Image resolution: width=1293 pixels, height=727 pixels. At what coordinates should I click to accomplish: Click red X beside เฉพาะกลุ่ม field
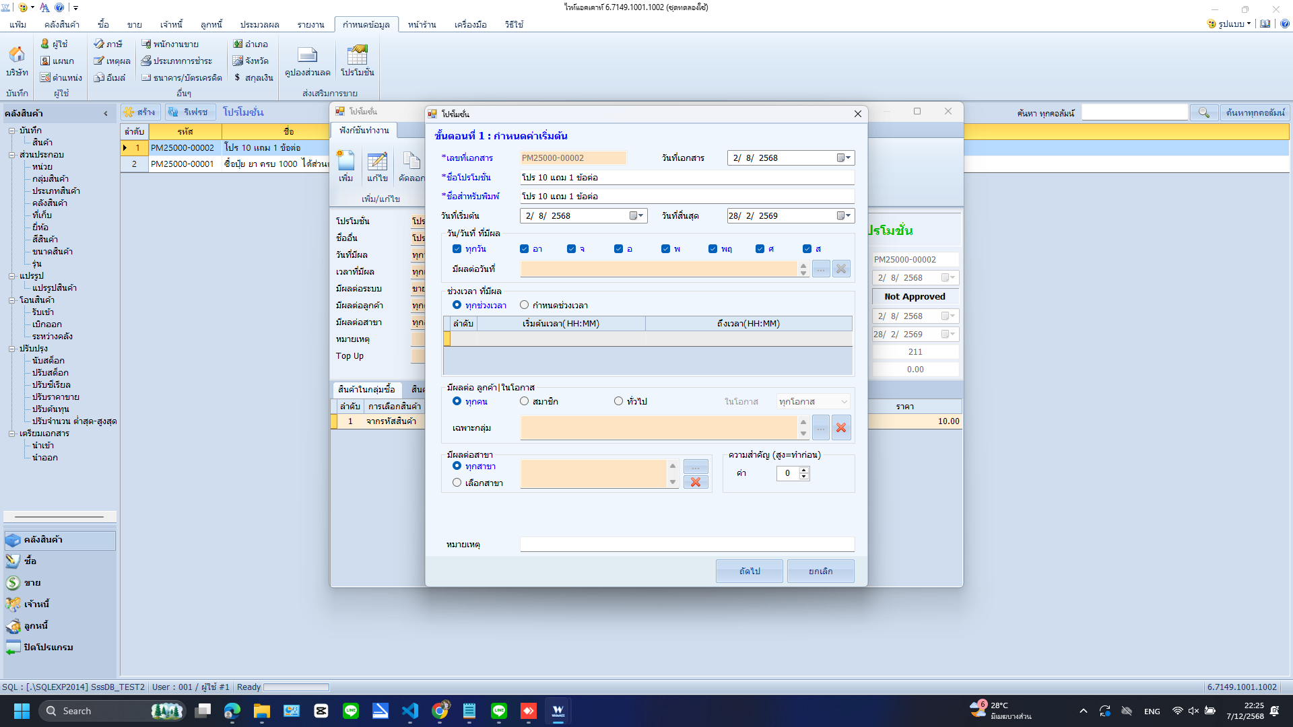point(840,427)
